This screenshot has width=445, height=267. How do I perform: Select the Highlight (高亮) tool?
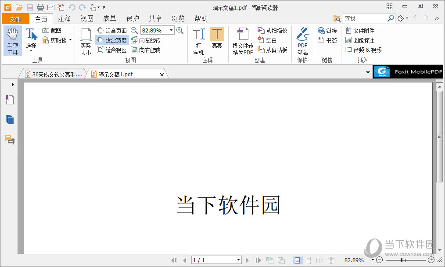tap(217, 40)
